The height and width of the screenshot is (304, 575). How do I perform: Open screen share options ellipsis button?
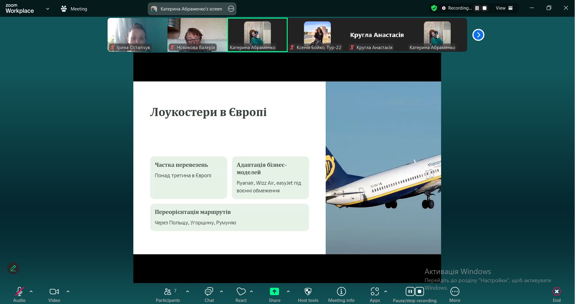231,9
